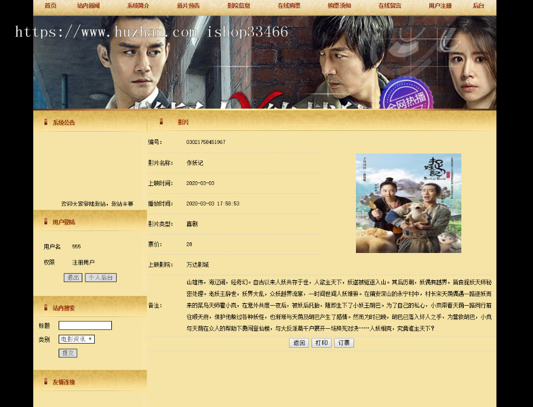Click the 订票 booking button
The image size is (533, 407).
343,342
